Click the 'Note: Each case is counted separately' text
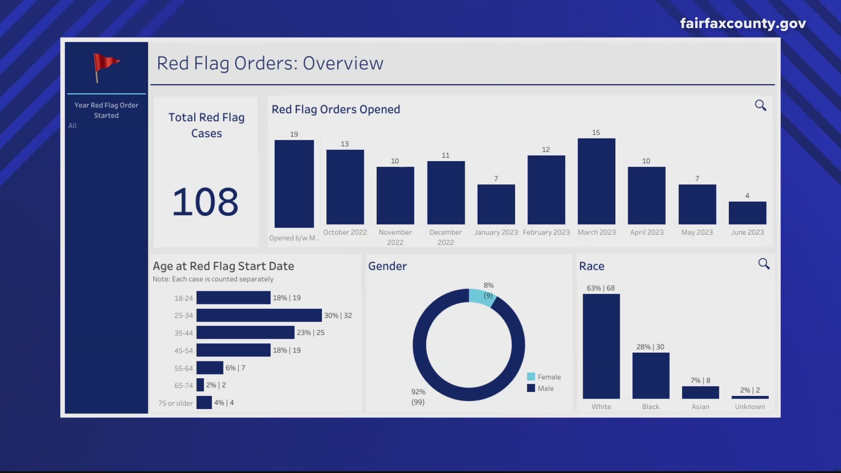The height and width of the screenshot is (473, 841). point(213,279)
